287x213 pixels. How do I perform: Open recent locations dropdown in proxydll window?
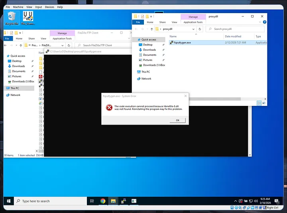147,29
